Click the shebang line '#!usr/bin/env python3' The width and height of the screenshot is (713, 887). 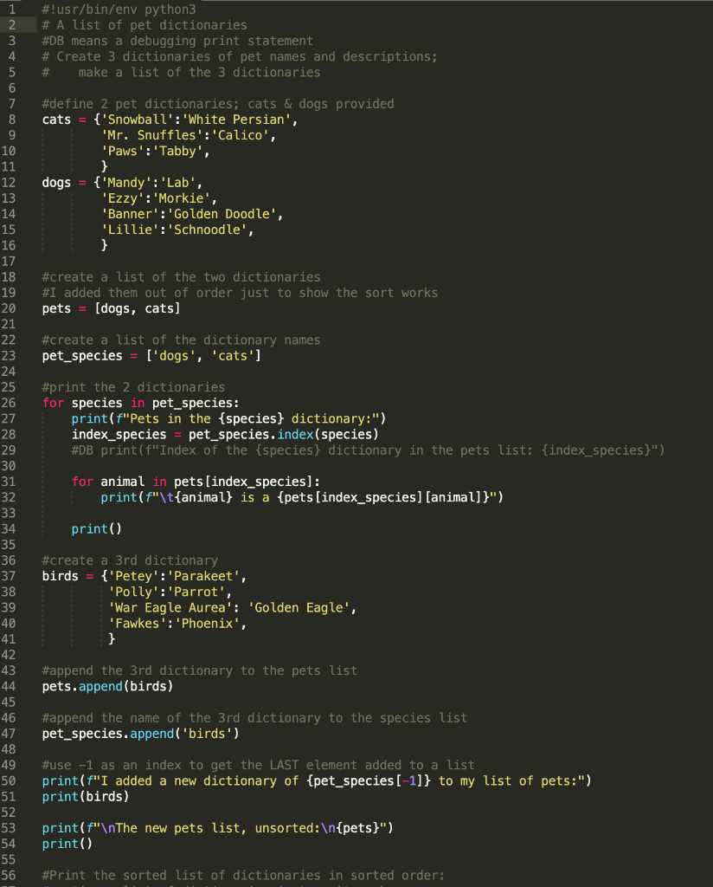[119, 10]
